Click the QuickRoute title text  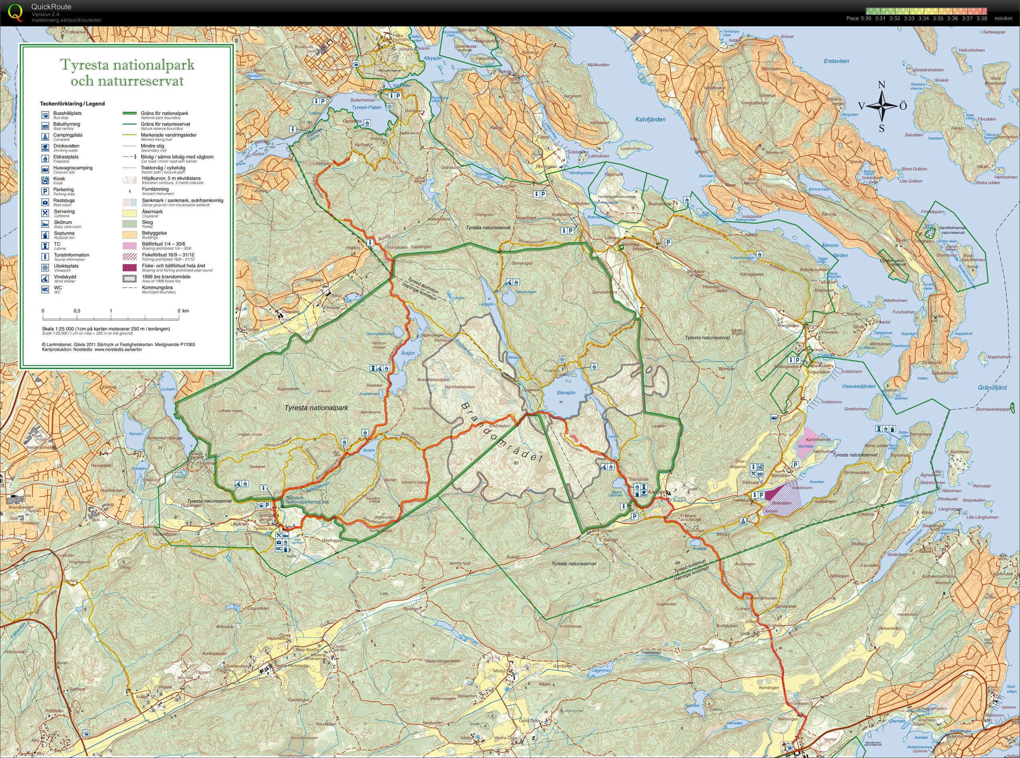(51, 7)
